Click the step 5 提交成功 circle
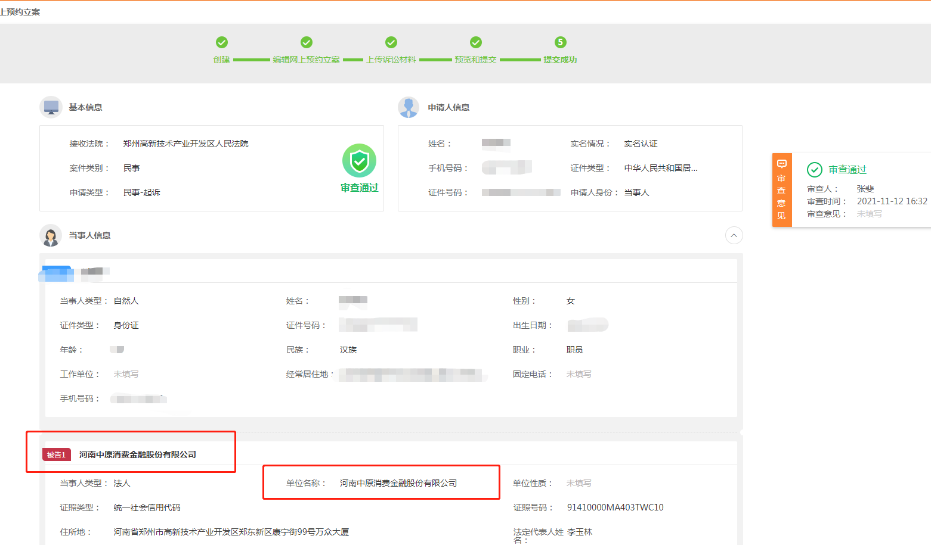931x545 pixels. coord(560,42)
